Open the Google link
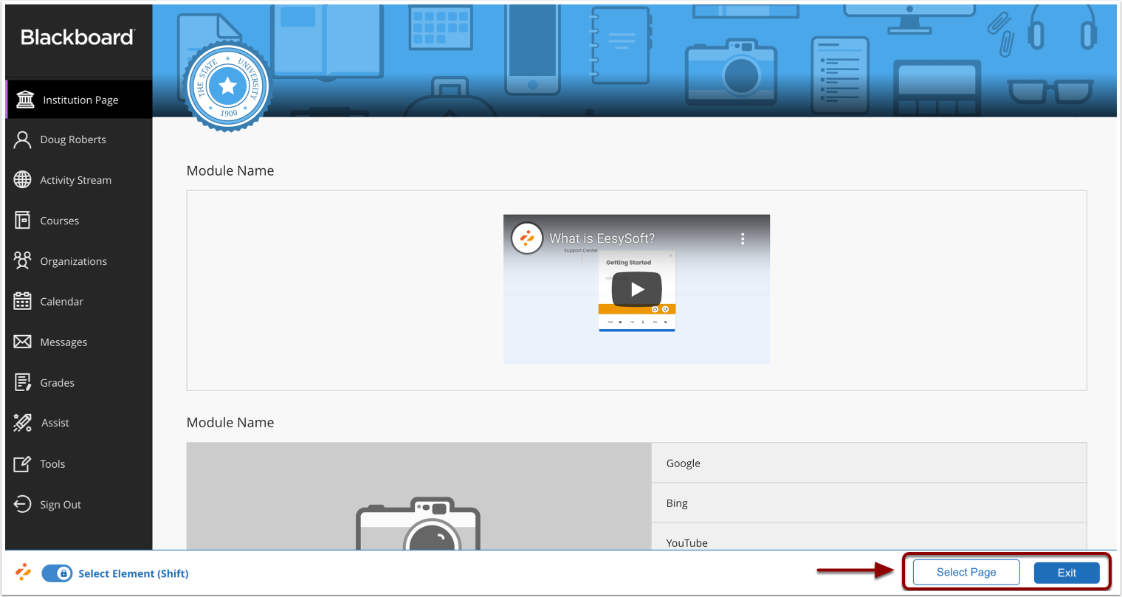This screenshot has height=597, width=1122. coord(682,463)
